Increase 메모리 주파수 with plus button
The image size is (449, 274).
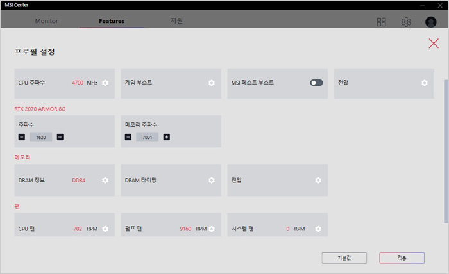point(167,137)
